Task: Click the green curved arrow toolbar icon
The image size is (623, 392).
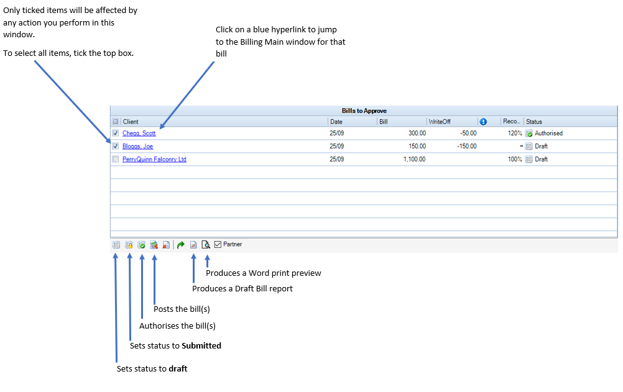Action: 181,245
